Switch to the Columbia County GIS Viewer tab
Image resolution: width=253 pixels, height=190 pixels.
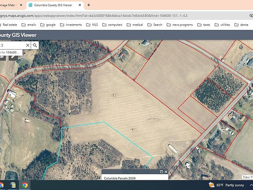click(53, 5)
